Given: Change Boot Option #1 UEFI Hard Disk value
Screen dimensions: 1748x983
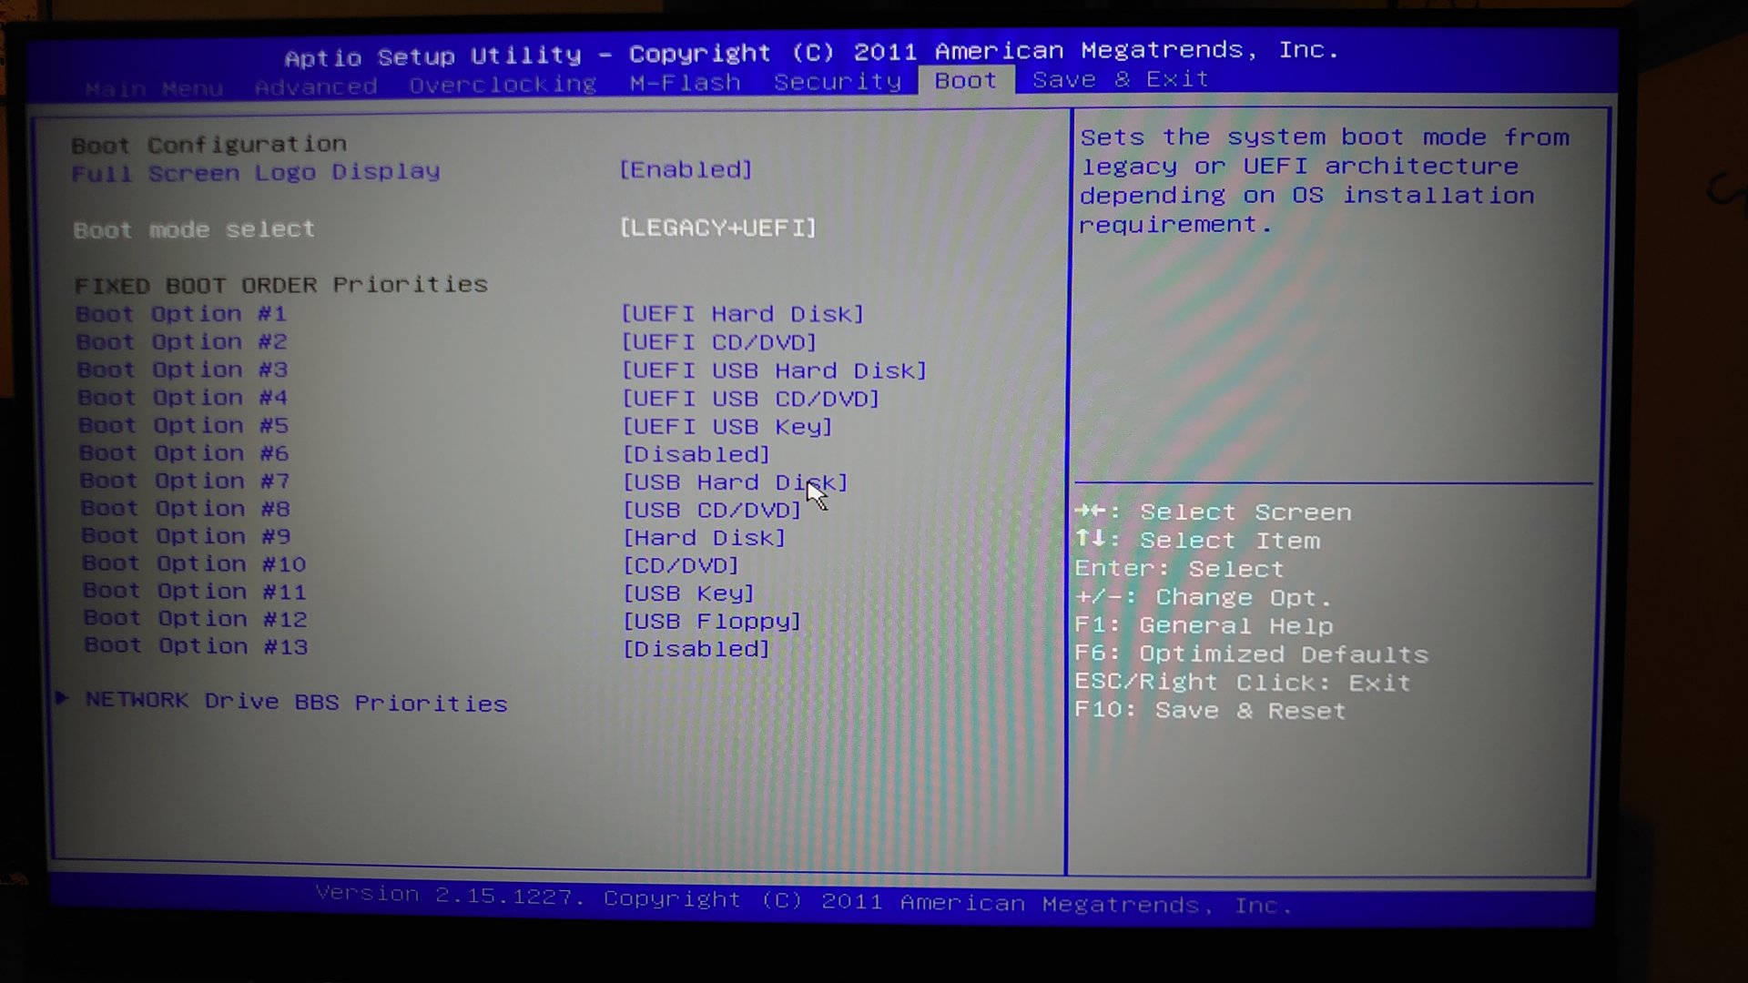Looking at the screenshot, I should click(742, 314).
